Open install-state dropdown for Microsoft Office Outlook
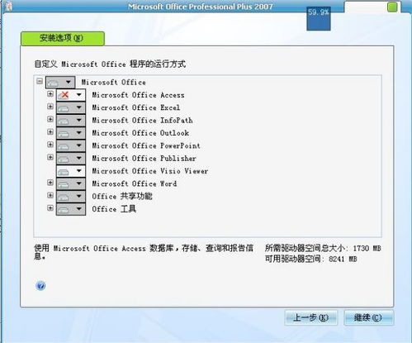This screenshot has width=412, height=343. [71, 133]
